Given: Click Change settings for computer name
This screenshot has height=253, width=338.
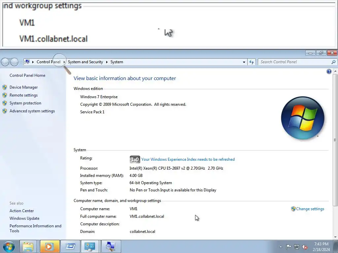Looking at the screenshot, I should pos(310,209).
